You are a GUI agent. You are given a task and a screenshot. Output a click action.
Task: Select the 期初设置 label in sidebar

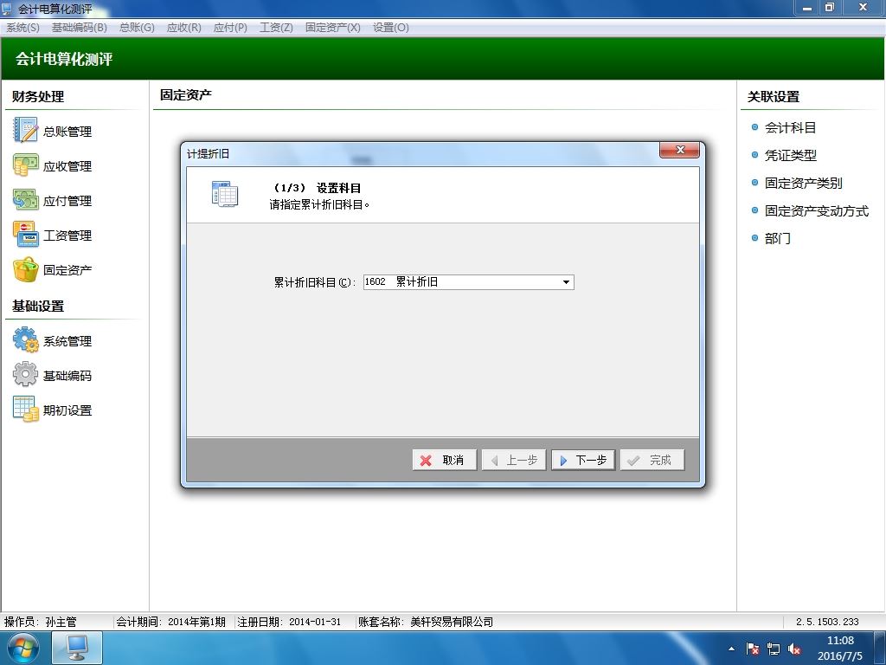click(67, 410)
